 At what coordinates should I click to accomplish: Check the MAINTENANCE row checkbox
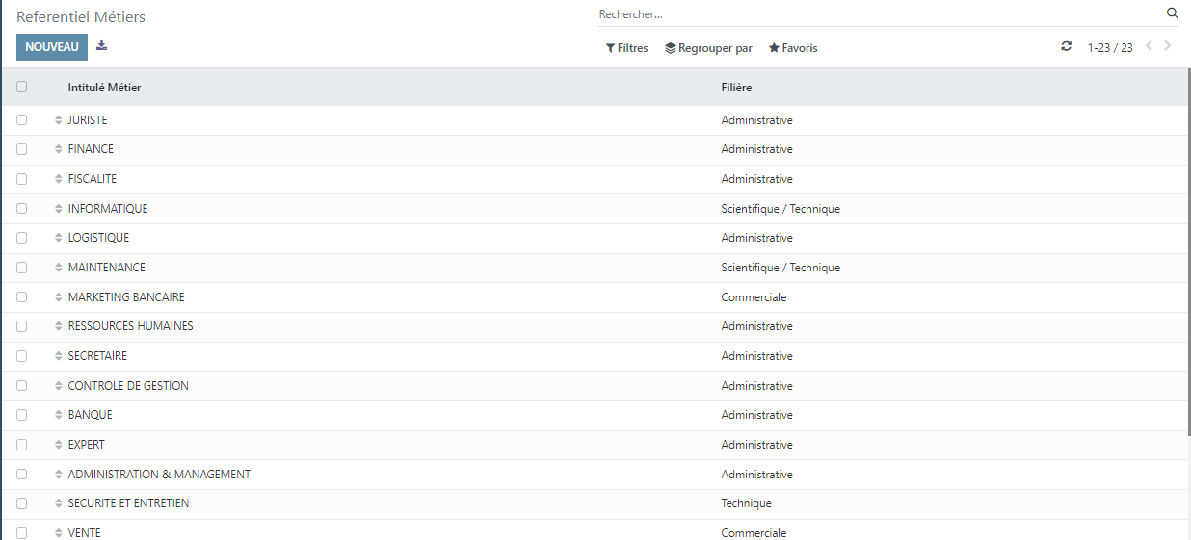[x=21, y=268]
